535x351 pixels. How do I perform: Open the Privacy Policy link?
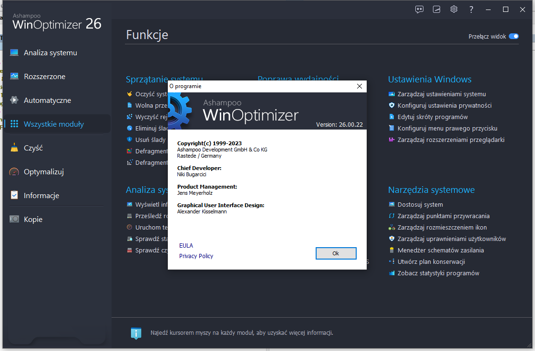(196, 256)
